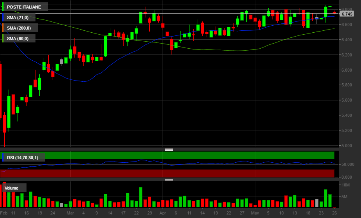
Task: Click the May label on the date axis
Action: tap(255, 213)
